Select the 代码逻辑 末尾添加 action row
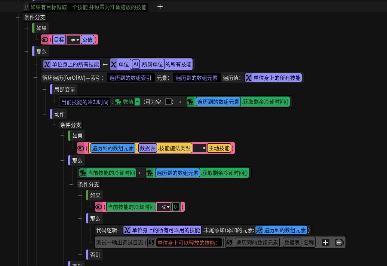This screenshot has height=266, width=387. point(203,230)
